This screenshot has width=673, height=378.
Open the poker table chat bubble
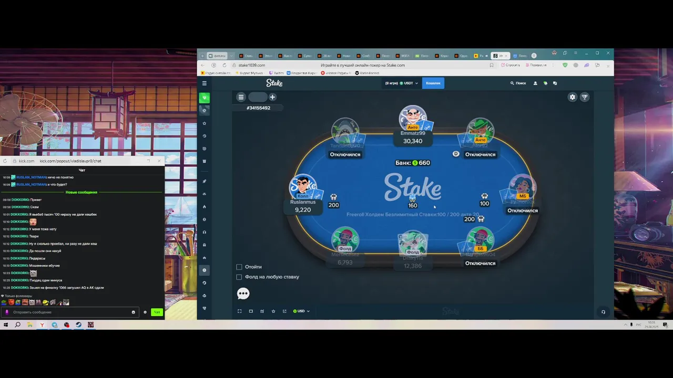tap(243, 293)
